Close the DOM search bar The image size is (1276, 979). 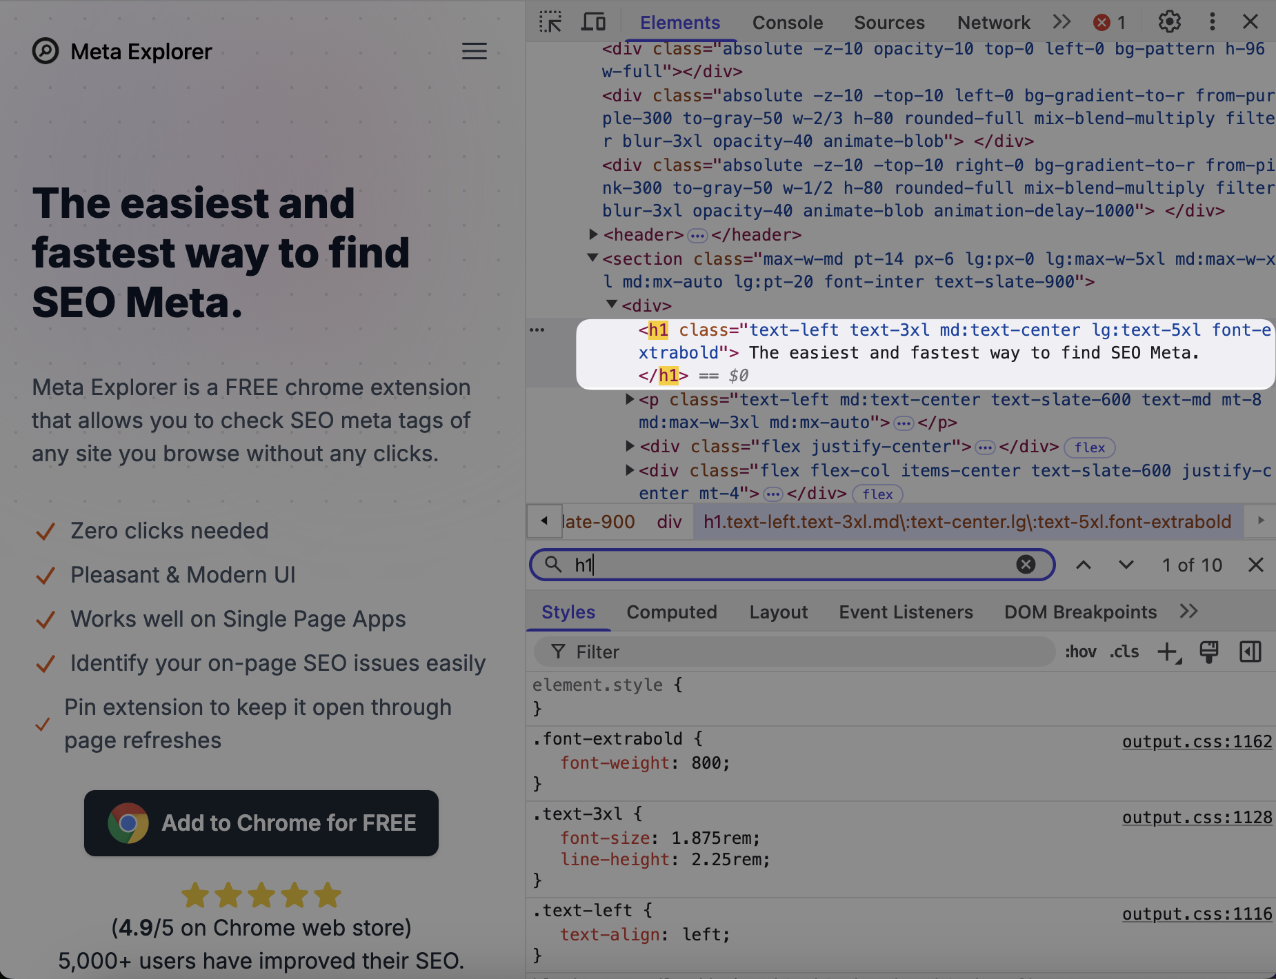(1256, 565)
